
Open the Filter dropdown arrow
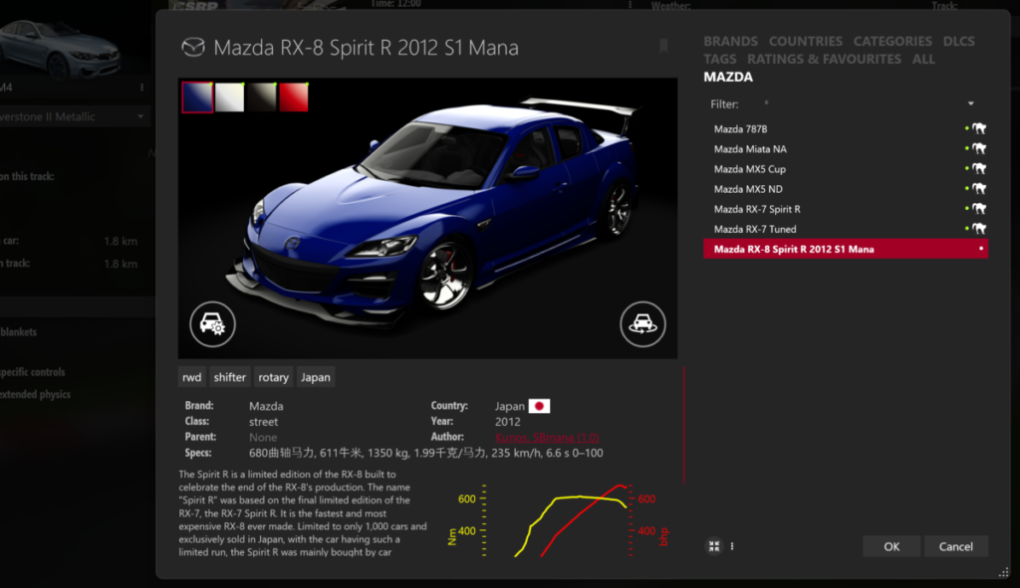click(x=970, y=103)
